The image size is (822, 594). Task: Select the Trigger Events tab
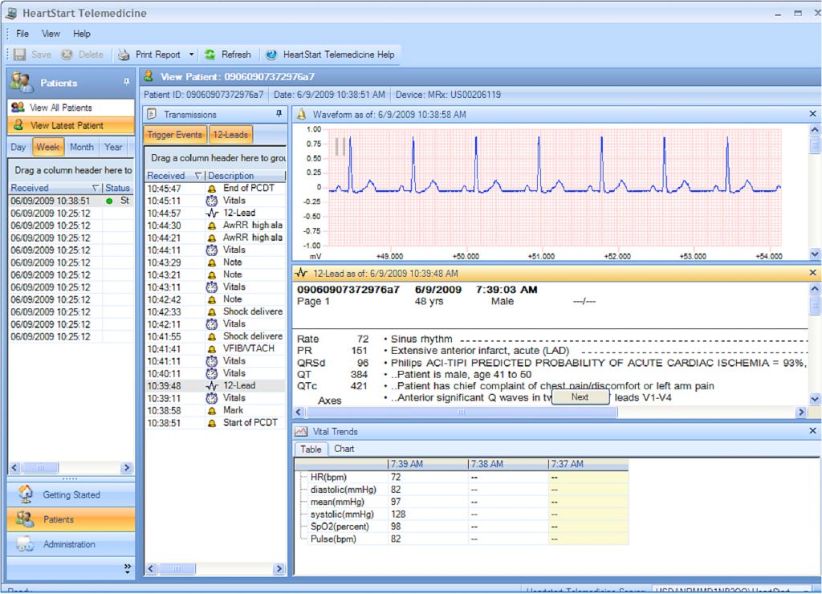pos(174,135)
